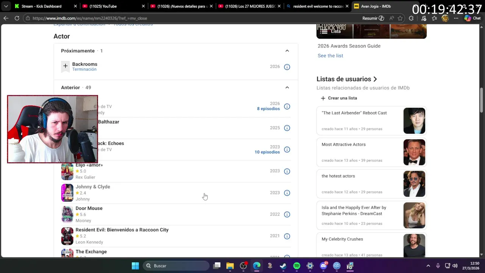485x273 pixels.
Task: Open the hotest actors list
Action: [371, 184]
